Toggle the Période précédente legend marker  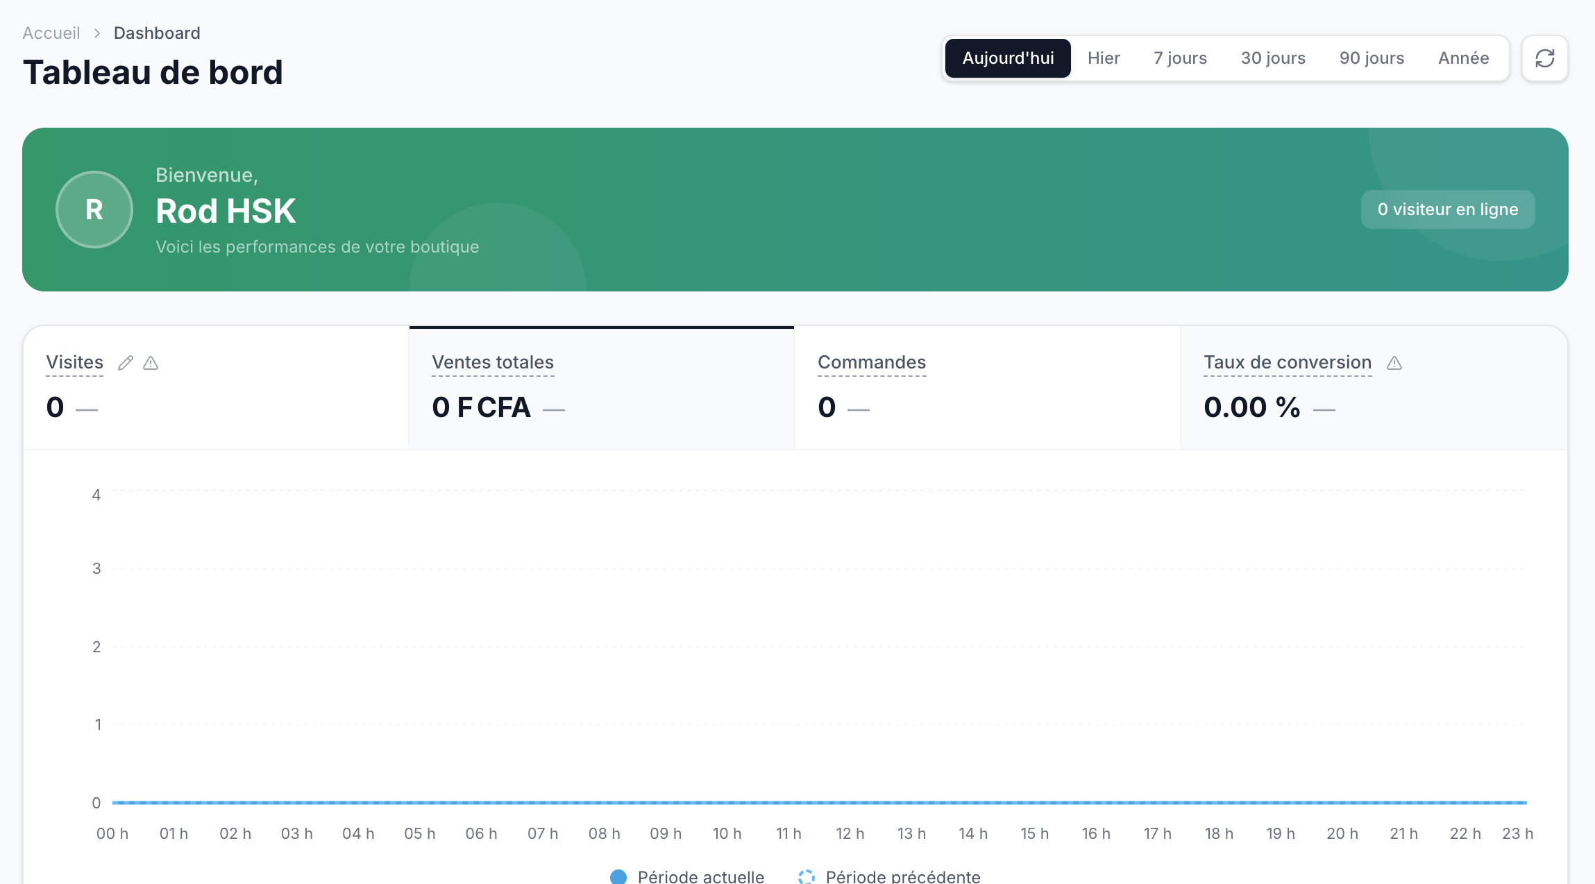point(807,876)
